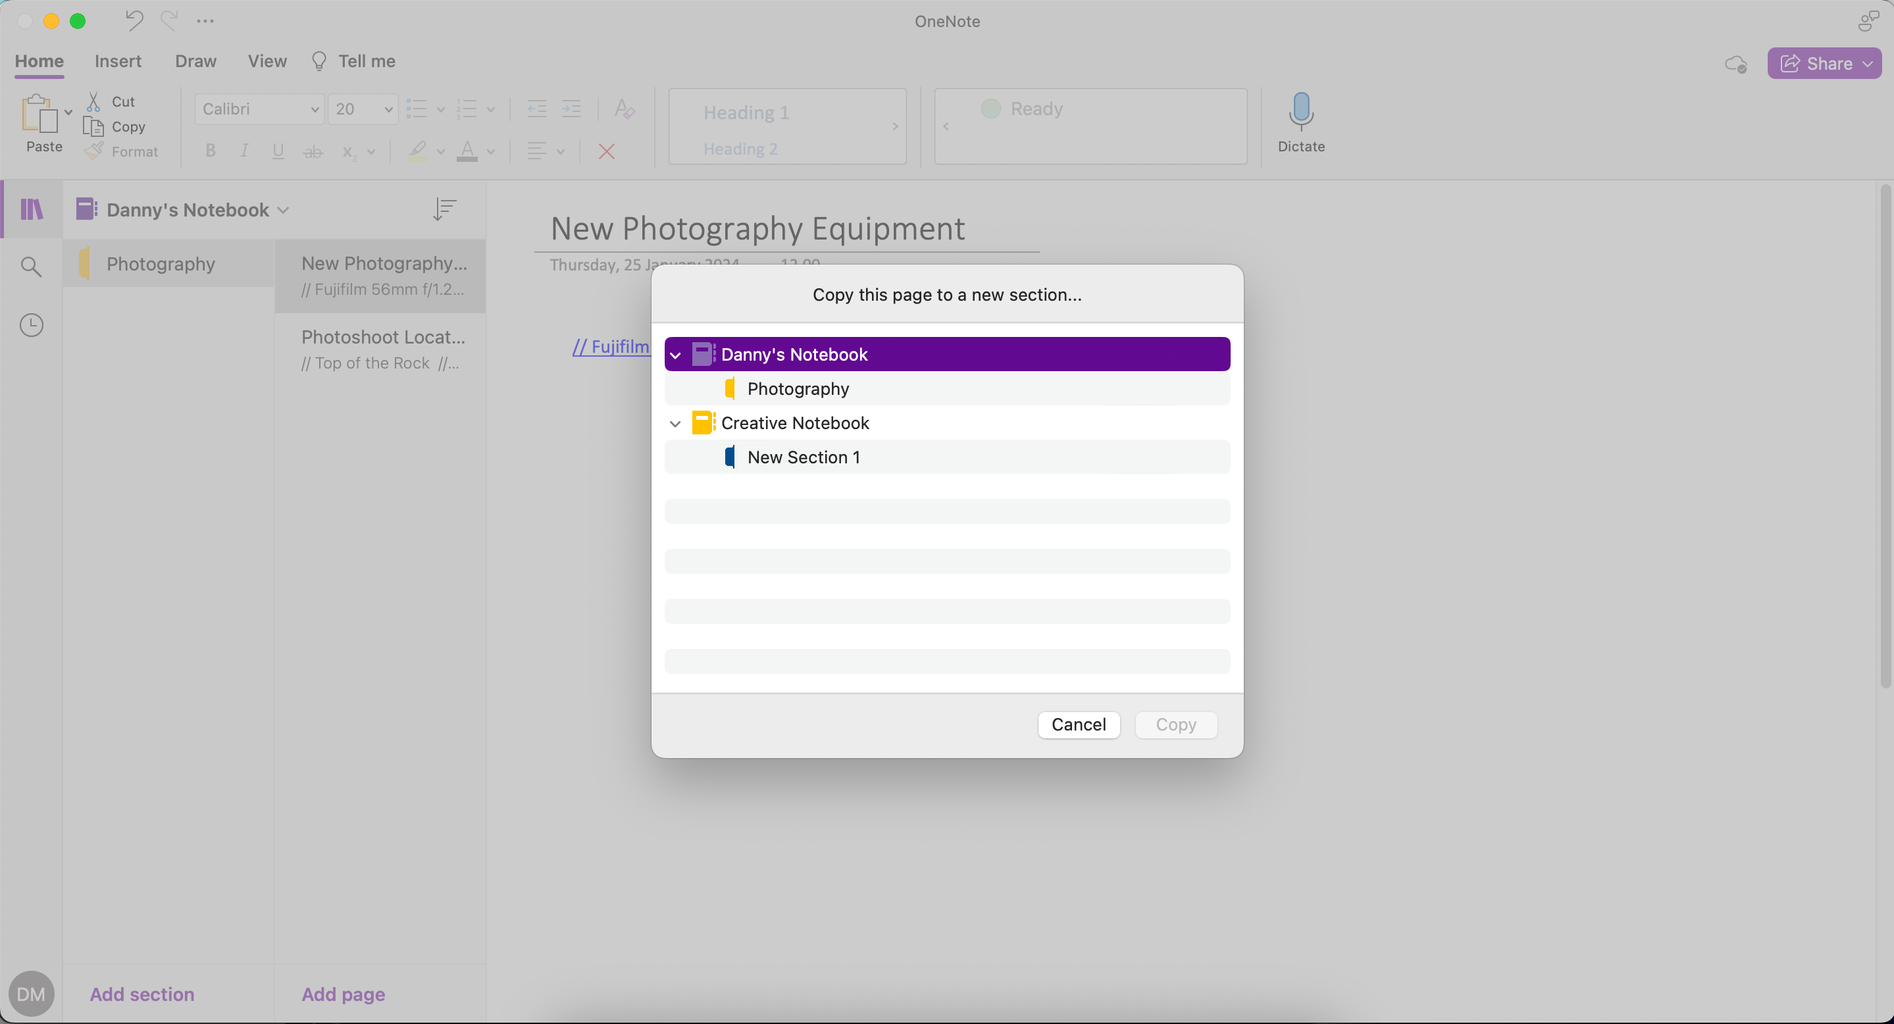1894x1024 pixels.
Task: Select New Section 1 in the copy dialog
Action: tap(804, 457)
